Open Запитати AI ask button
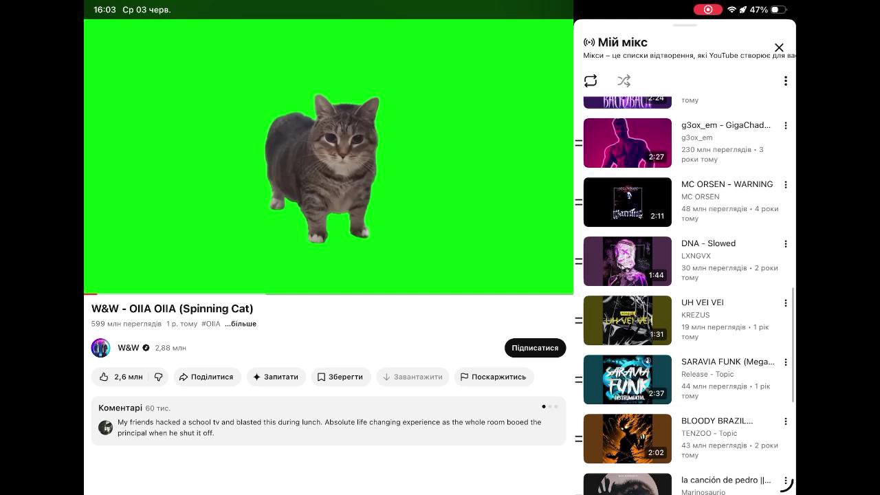880x495 pixels. click(276, 377)
